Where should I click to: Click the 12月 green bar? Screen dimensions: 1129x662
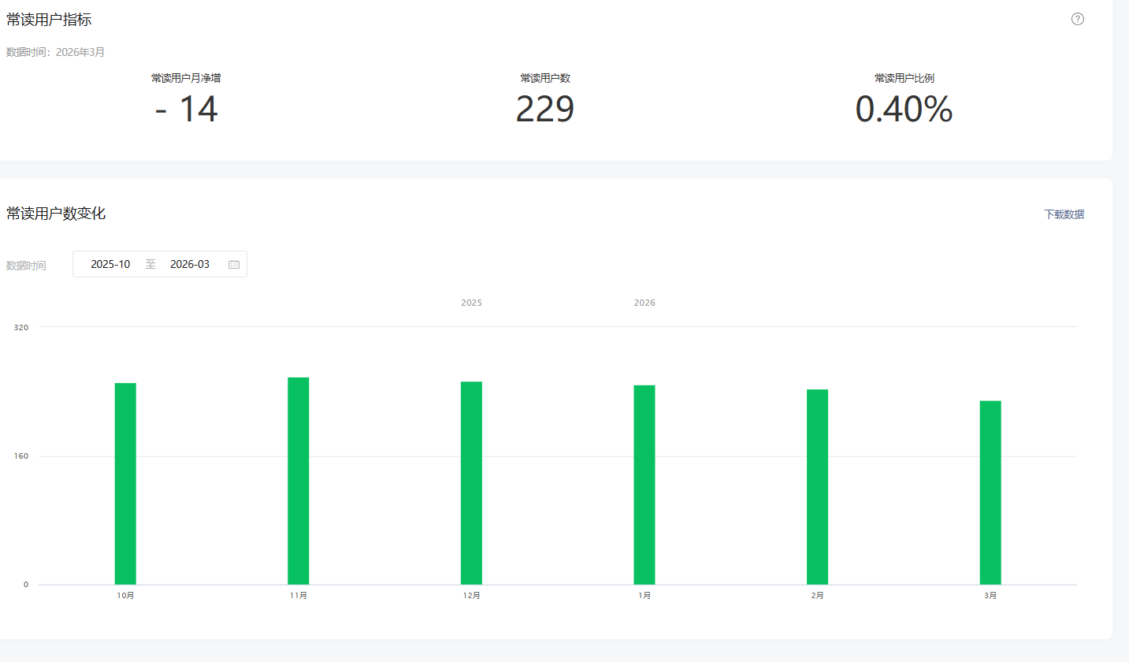(x=471, y=483)
